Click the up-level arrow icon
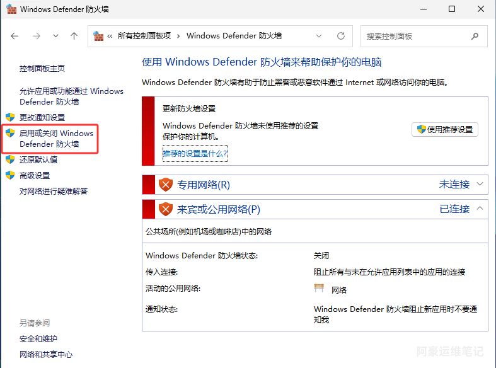The height and width of the screenshot is (368, 496). [74, 37]
